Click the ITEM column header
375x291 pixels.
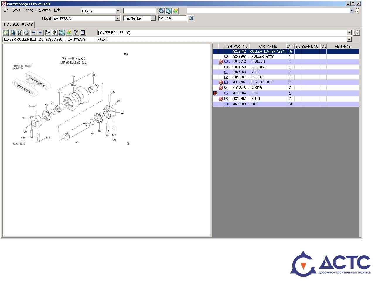[228, 46]
